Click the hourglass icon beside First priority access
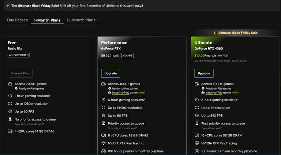 pyautogui.click(x=197, y=123)
